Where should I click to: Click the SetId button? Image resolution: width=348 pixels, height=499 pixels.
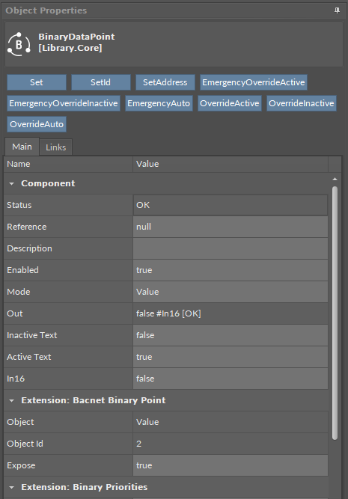[x=100, y=82]
